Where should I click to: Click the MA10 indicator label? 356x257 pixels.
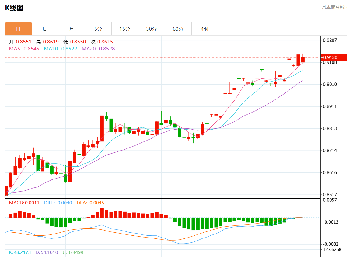click(61, 49)
